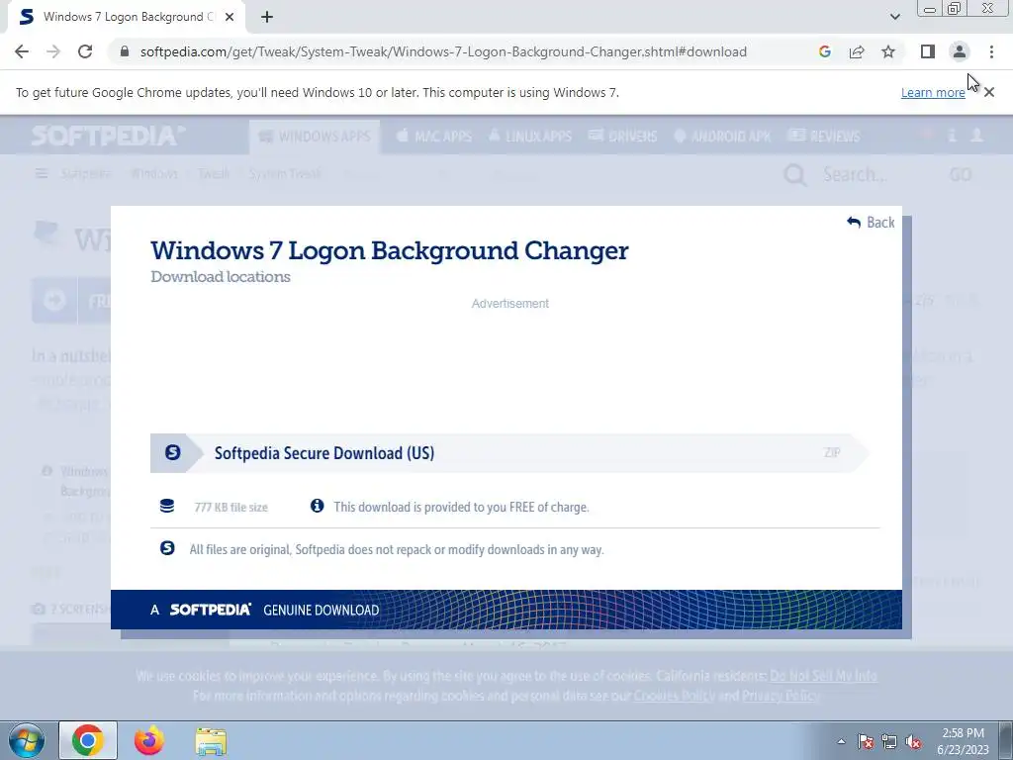Select the Windows 7 Logon Background tab
The height and width of the screenshot is (760, 1013).
pyautogui.click(x=127, y=18)
